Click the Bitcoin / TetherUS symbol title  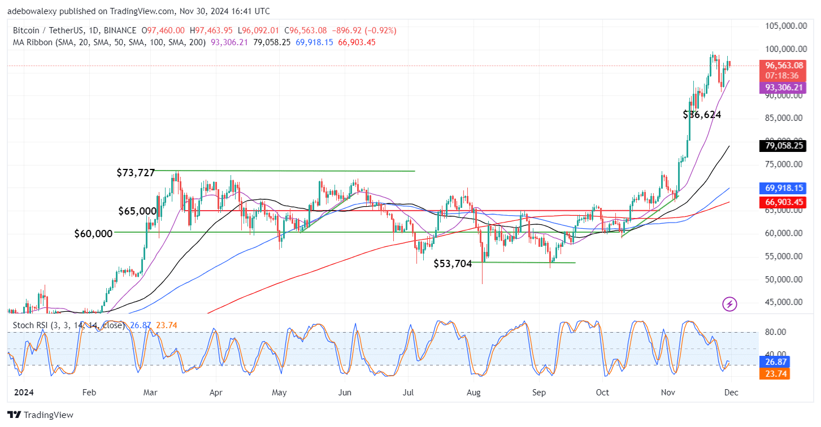[x=50, y=30]
